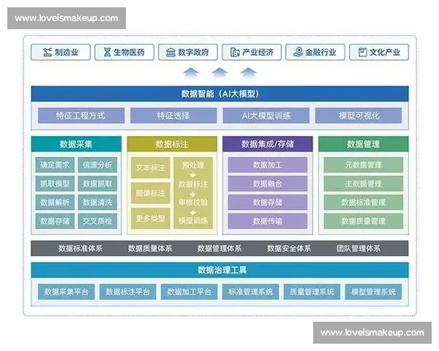This screenshot has height=351, width=439.
Task: Click 数据标注 step below 预处理
Action: pos(193,184)
